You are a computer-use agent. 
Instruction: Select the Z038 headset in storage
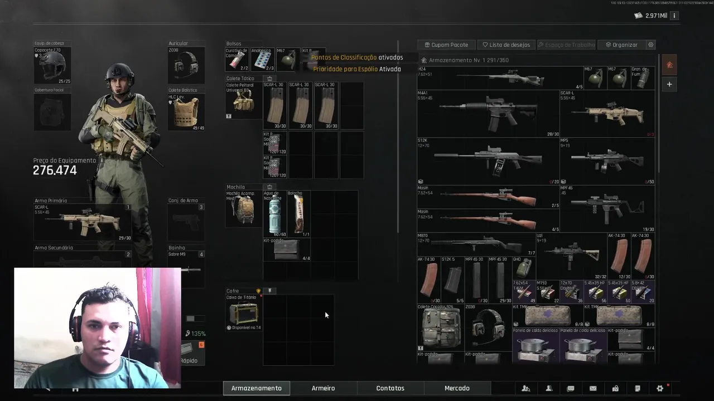(488, 327)
